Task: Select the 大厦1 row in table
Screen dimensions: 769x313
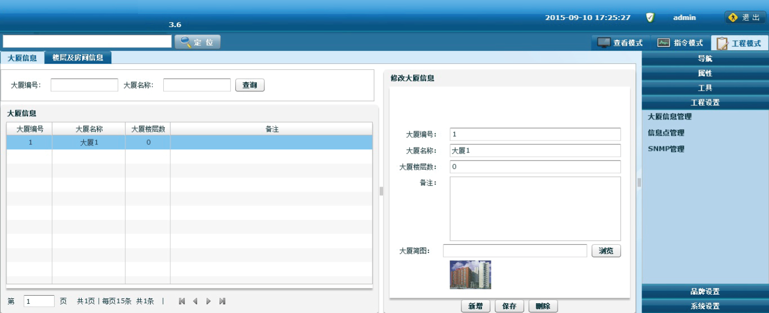Action: pos(89,143)
